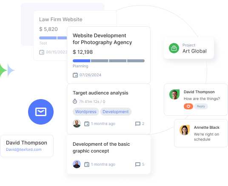Open the comments icon showing 5 comments

coord(138,164)
